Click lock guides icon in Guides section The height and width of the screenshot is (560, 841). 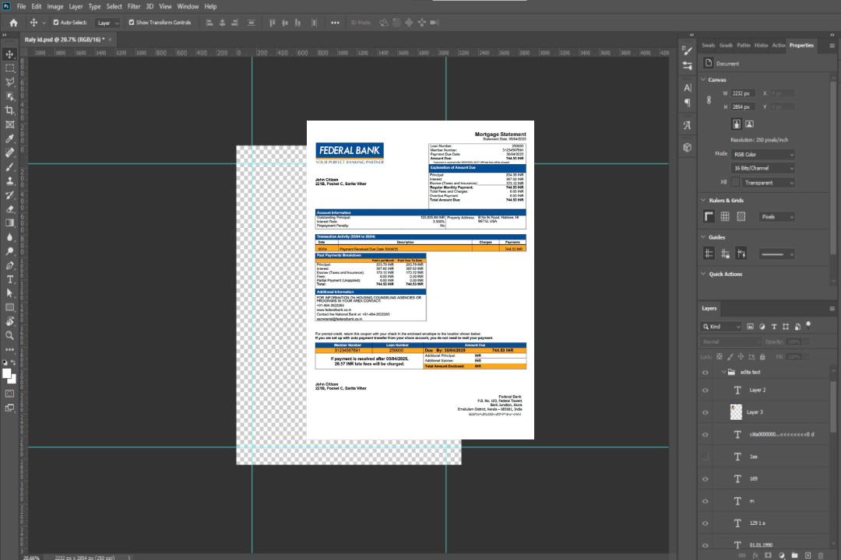click(725, 254)
